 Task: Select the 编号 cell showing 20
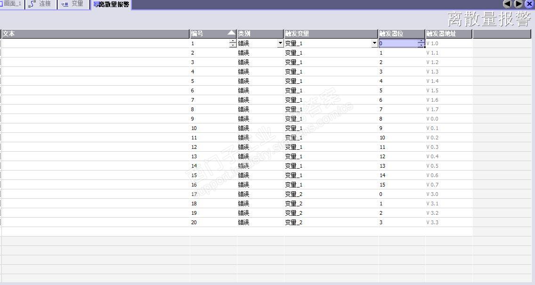click(x=213, y=222)
